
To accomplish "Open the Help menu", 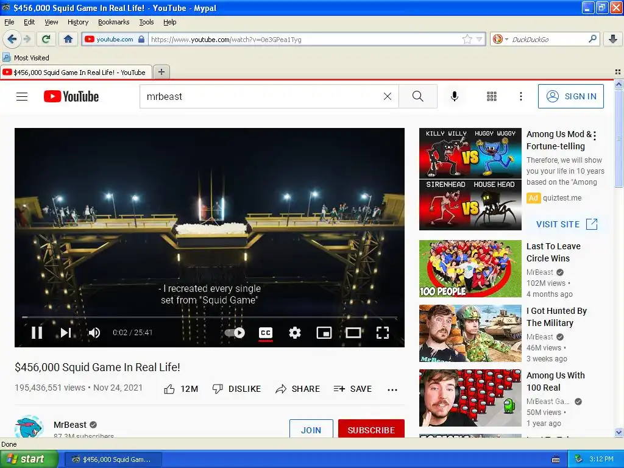I will tap(170, 22).
